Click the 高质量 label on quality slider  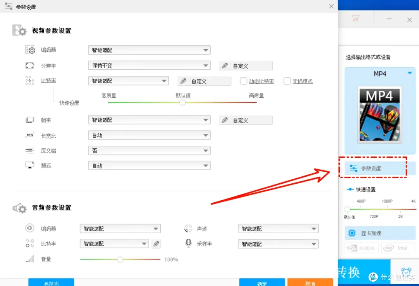(256, 95)
